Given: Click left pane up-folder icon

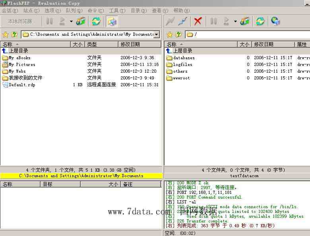Looking at the screenshot, I should pyautogui.click(x=14, y=35).
